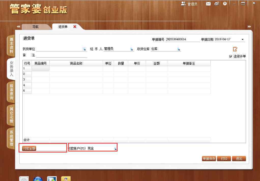The height and width of the screenshot is (181, 260).
Task: Open the 付款账户 lookup magnifier icon
Action: 115,149
